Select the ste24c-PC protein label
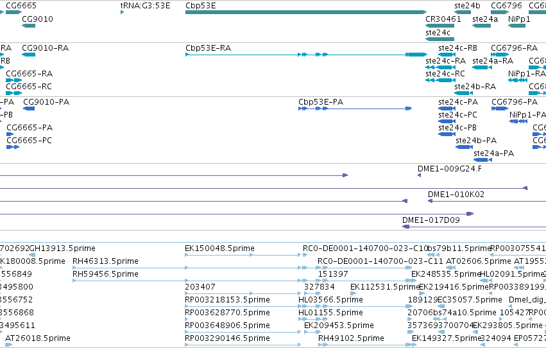 457,115
